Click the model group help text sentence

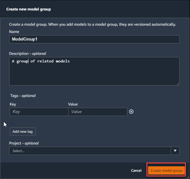92,24
